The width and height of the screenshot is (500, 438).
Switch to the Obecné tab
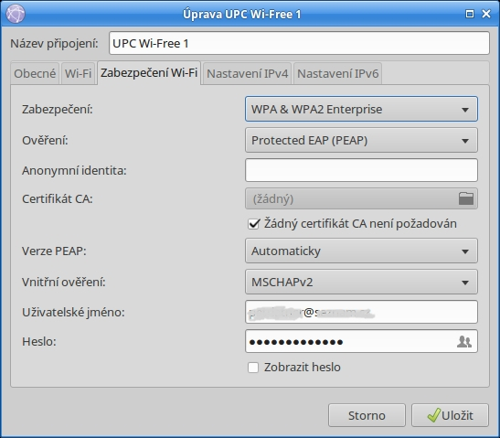click(35, 73)
